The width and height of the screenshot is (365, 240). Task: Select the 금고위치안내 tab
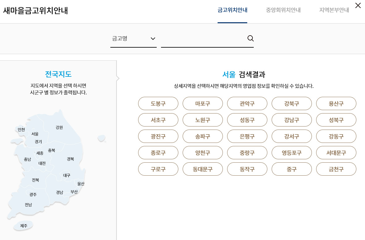[232, 10]
